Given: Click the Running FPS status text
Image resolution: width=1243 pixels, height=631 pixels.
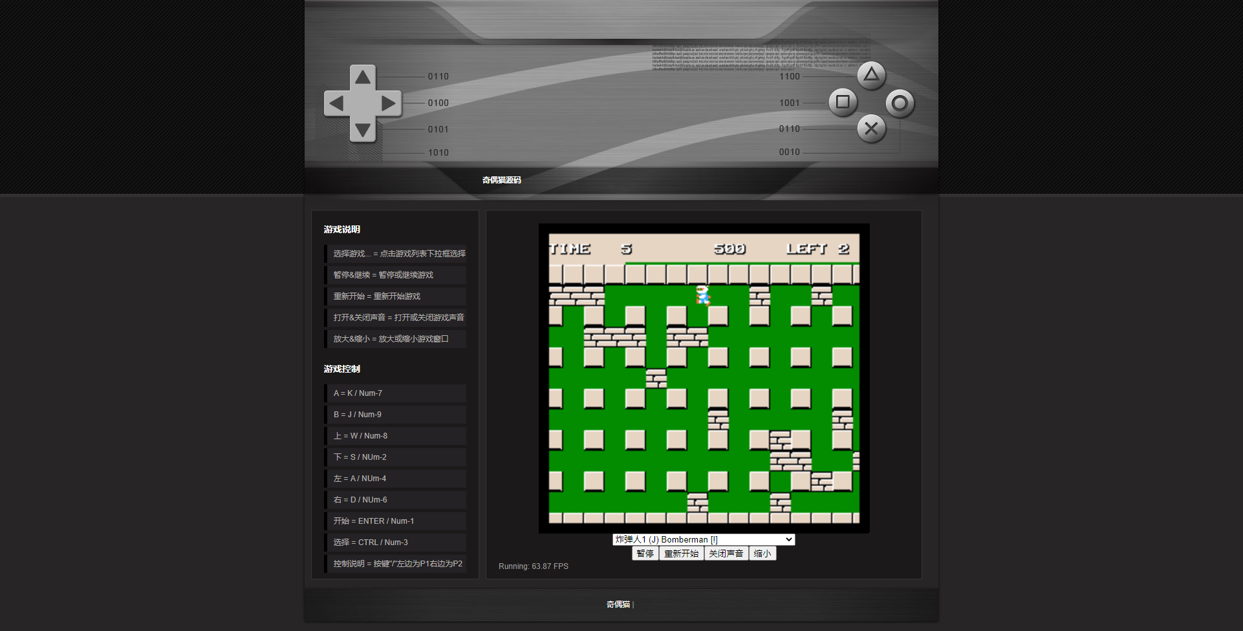Looking at the screenshot, I should coord(534,566).
